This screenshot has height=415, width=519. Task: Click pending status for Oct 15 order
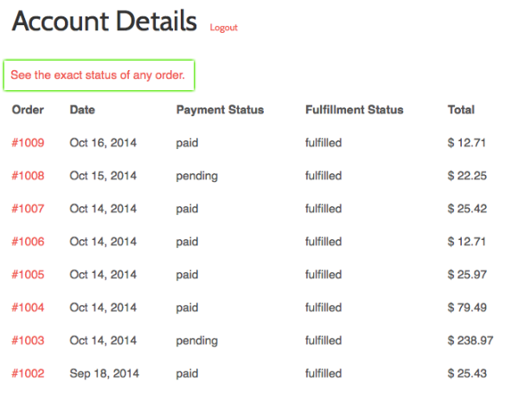tap(197, 176)
